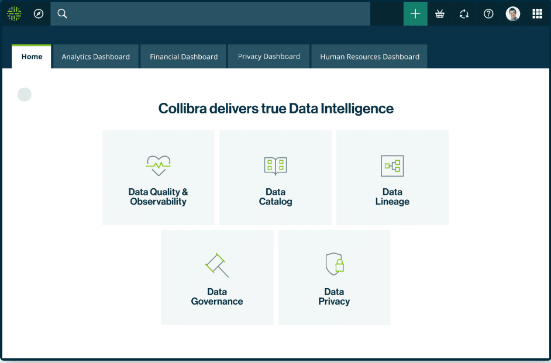Open the help question mark icon

(x=488, y=13)
